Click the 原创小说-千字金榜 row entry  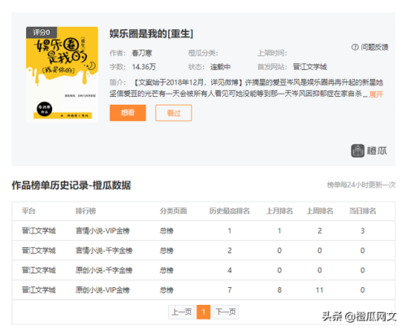104,270
